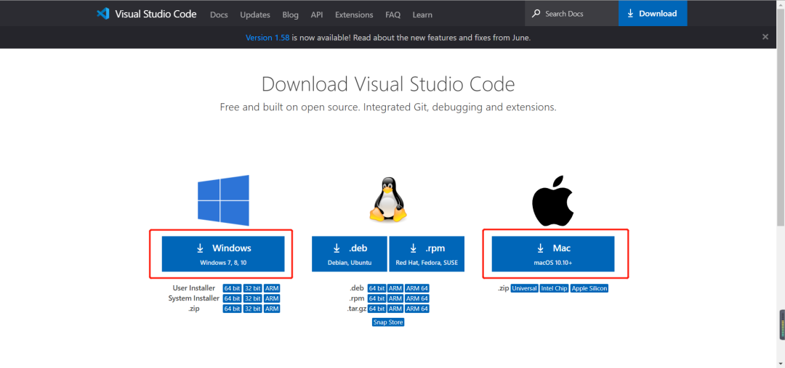785x368 pixels.
Task: Select Mac .zip Apple Silicon
Action: coord(589,288)
